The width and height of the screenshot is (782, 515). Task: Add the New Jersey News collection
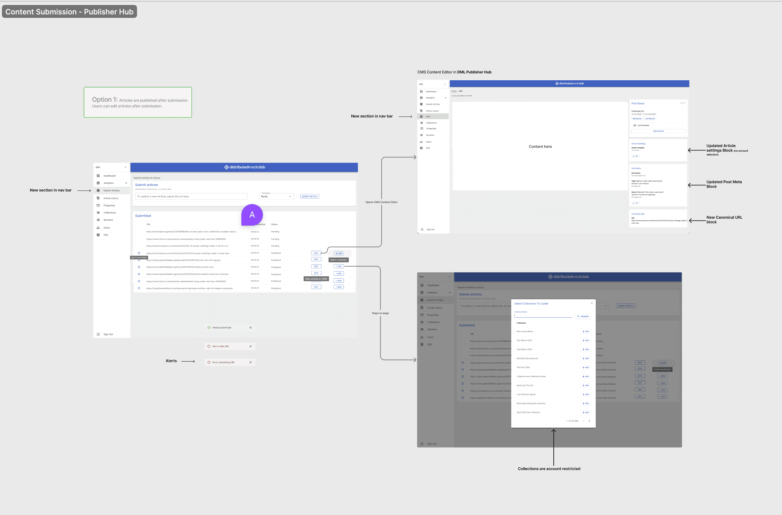click(x=585, y=331)
